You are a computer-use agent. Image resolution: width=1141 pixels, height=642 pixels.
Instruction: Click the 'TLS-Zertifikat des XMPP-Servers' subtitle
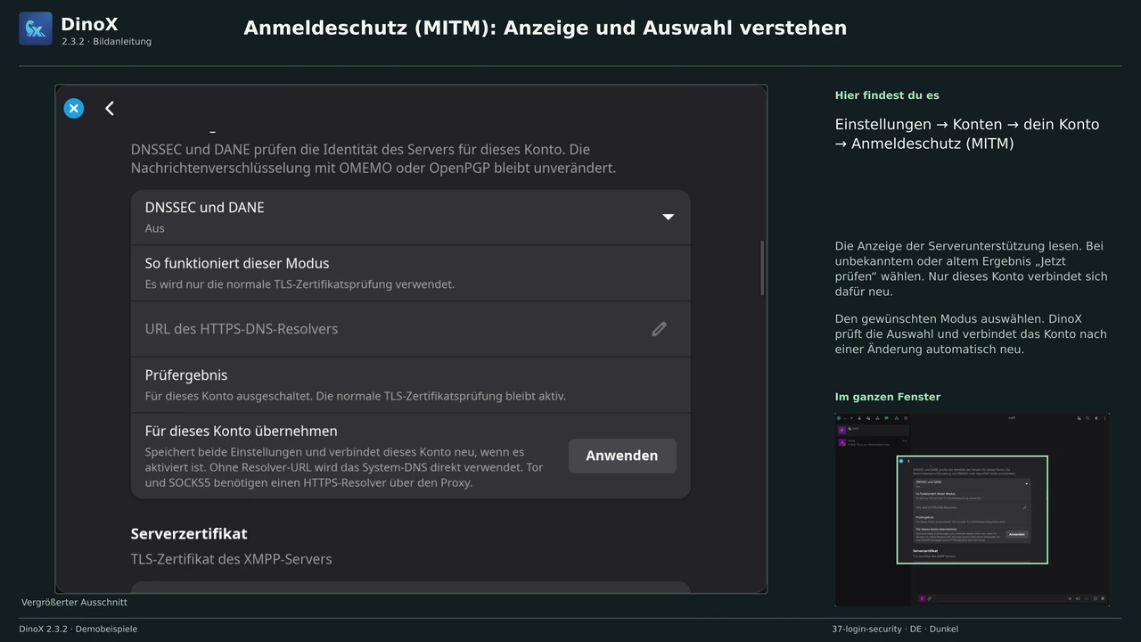point(232,559)
